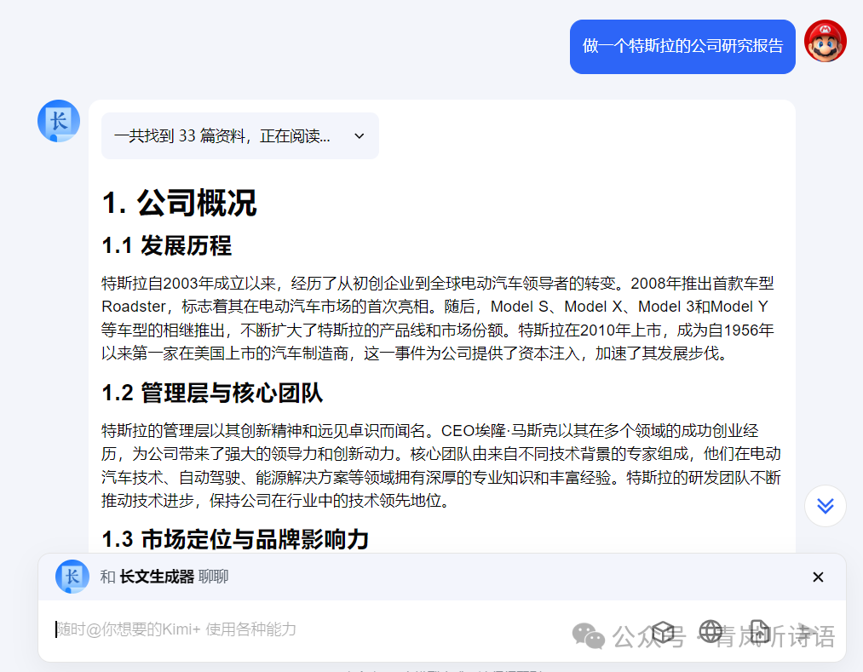The width and height of the screenshot is (863, 672).
Task: Jump to bottom with the double-chevron button
Action: pyautogui.click(x=825, y=505)
